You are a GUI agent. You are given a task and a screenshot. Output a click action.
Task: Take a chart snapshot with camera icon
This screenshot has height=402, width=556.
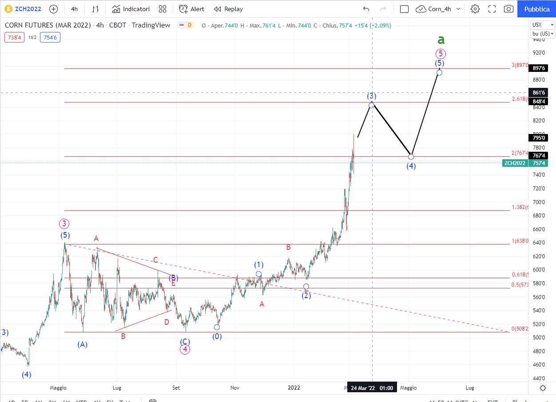coord(509,9)
